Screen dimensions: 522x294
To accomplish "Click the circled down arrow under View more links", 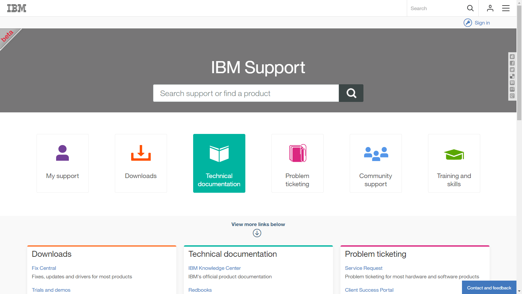I will 257,233.
